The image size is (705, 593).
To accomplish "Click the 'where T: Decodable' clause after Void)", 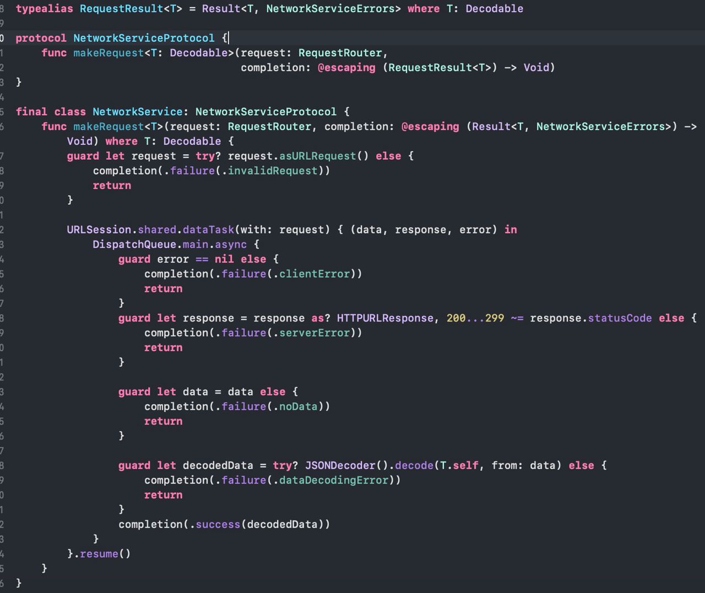I will click(163, 141).
